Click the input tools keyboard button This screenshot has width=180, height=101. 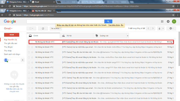[159, 28]
